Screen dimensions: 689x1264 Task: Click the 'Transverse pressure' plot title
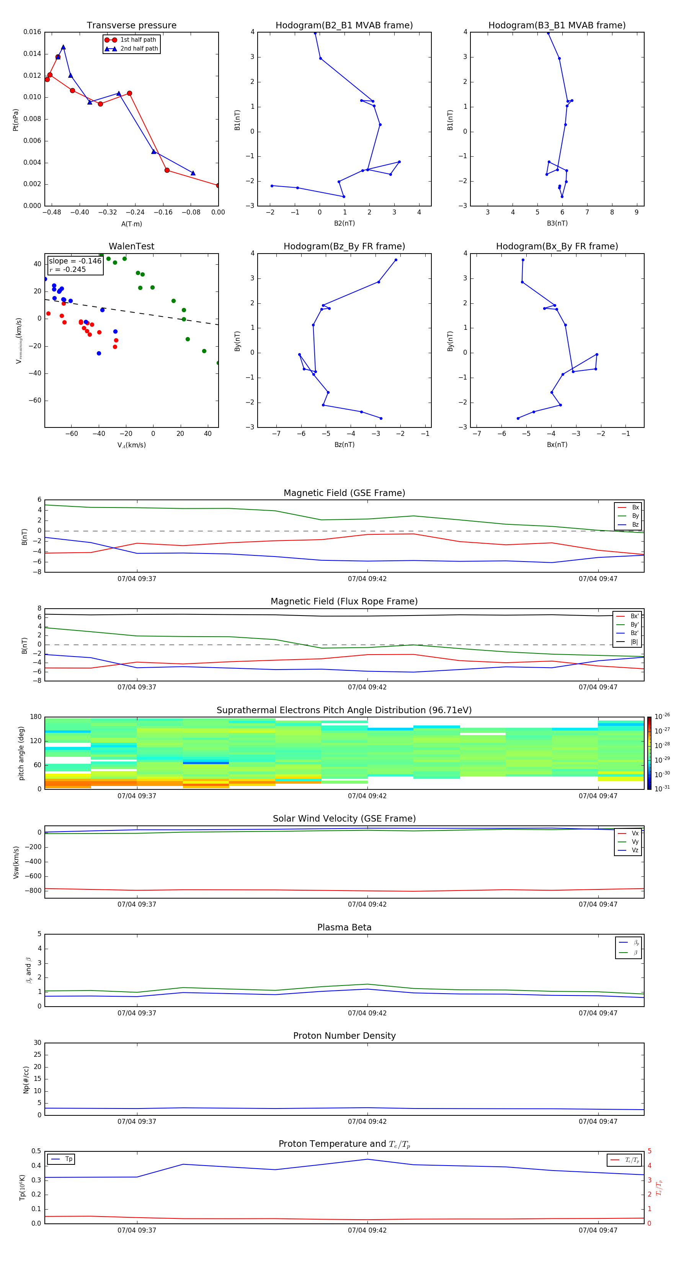[x=131, y=26]
